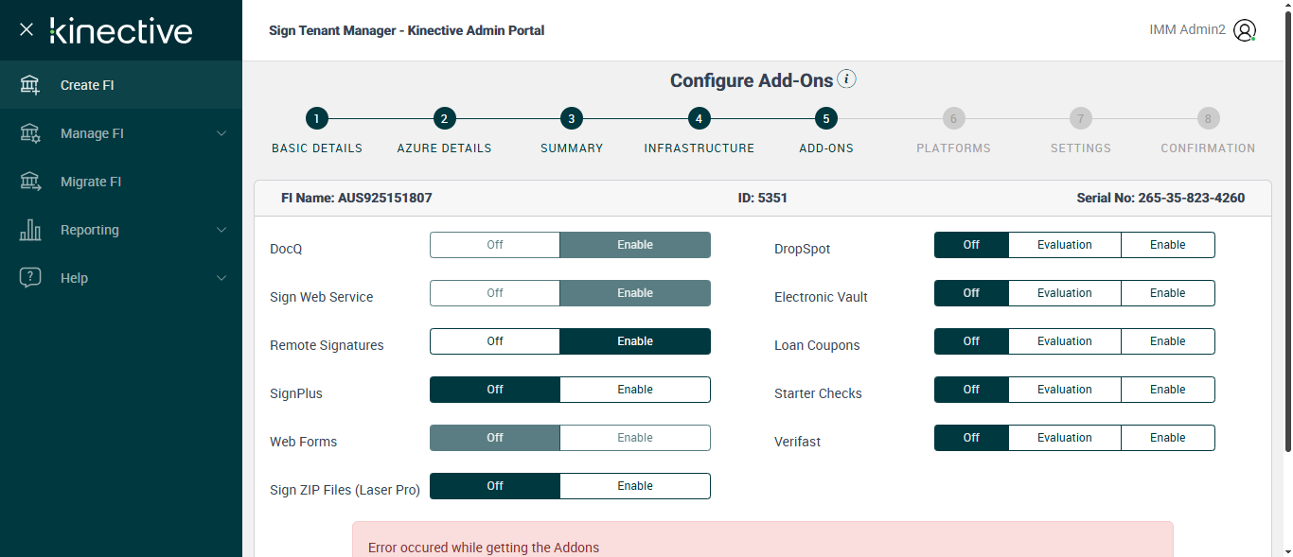Open the Create FI menu item
Image resolution: width=1293 pixels, height=557 pixels.
121,85
